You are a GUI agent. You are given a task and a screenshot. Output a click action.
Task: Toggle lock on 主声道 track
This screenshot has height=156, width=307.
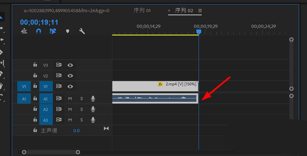click(x=35, y=130)
